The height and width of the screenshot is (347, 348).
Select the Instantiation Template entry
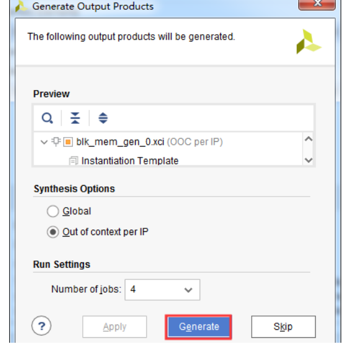130,161
